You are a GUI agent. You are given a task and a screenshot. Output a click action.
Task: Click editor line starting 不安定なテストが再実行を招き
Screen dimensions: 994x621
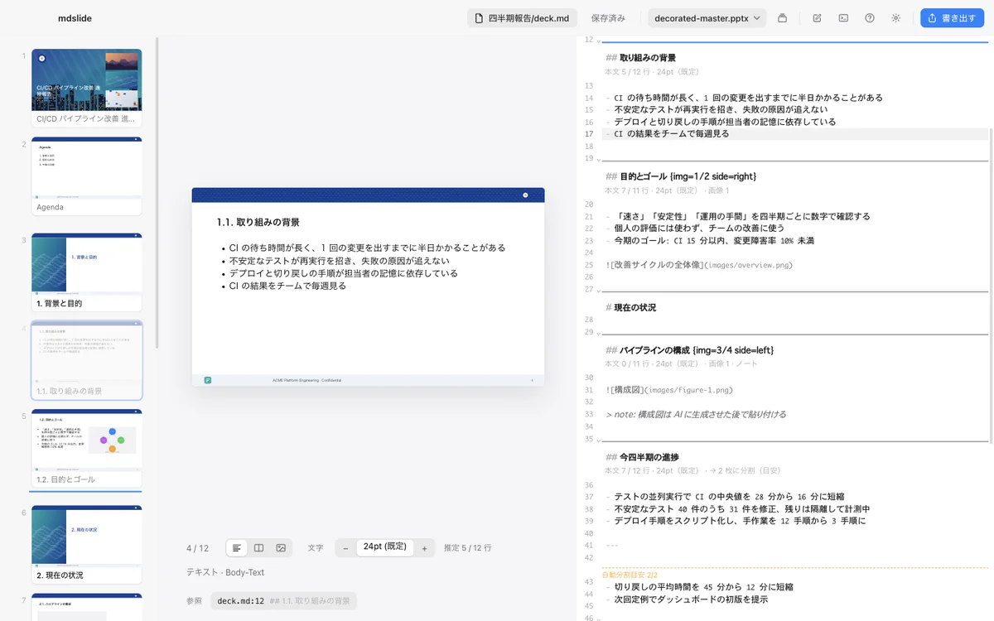[795, 109]
